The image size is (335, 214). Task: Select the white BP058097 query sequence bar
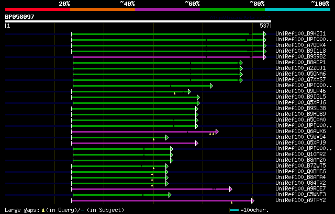click(x=138, y=21)
